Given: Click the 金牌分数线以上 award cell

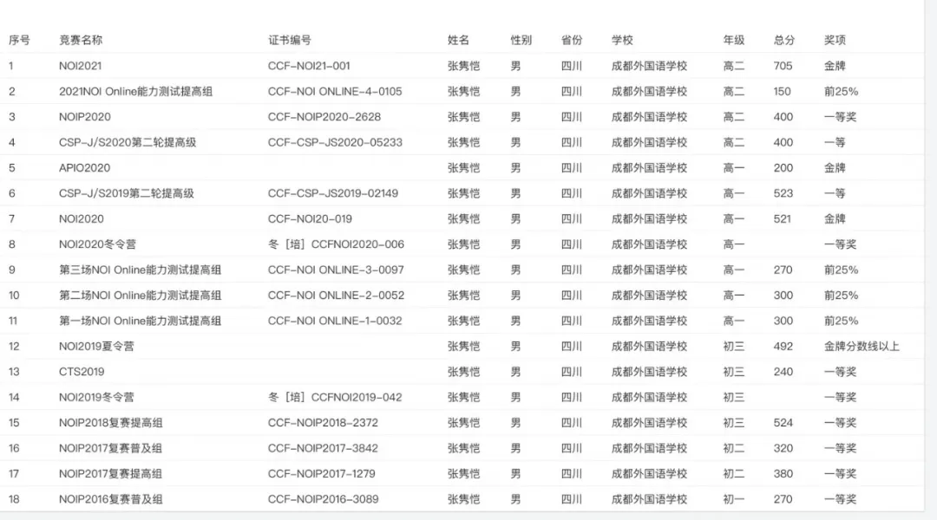Looking at the screenshot, I should (x=862, y=347).
